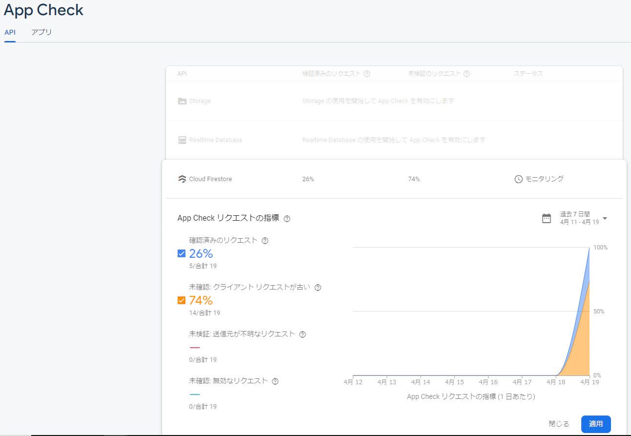The image size is (631, 436).
Task: Click the chart caption App Check リクエストの指標 (1 日あたり)
Action: 471,396
